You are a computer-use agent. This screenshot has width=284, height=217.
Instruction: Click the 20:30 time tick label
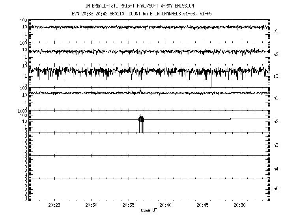pyautogui.click(x=91, y=205)
